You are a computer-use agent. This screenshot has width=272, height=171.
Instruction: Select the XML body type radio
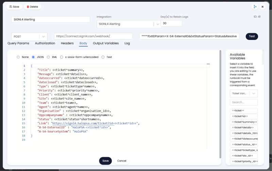click(x=48, y=57)
